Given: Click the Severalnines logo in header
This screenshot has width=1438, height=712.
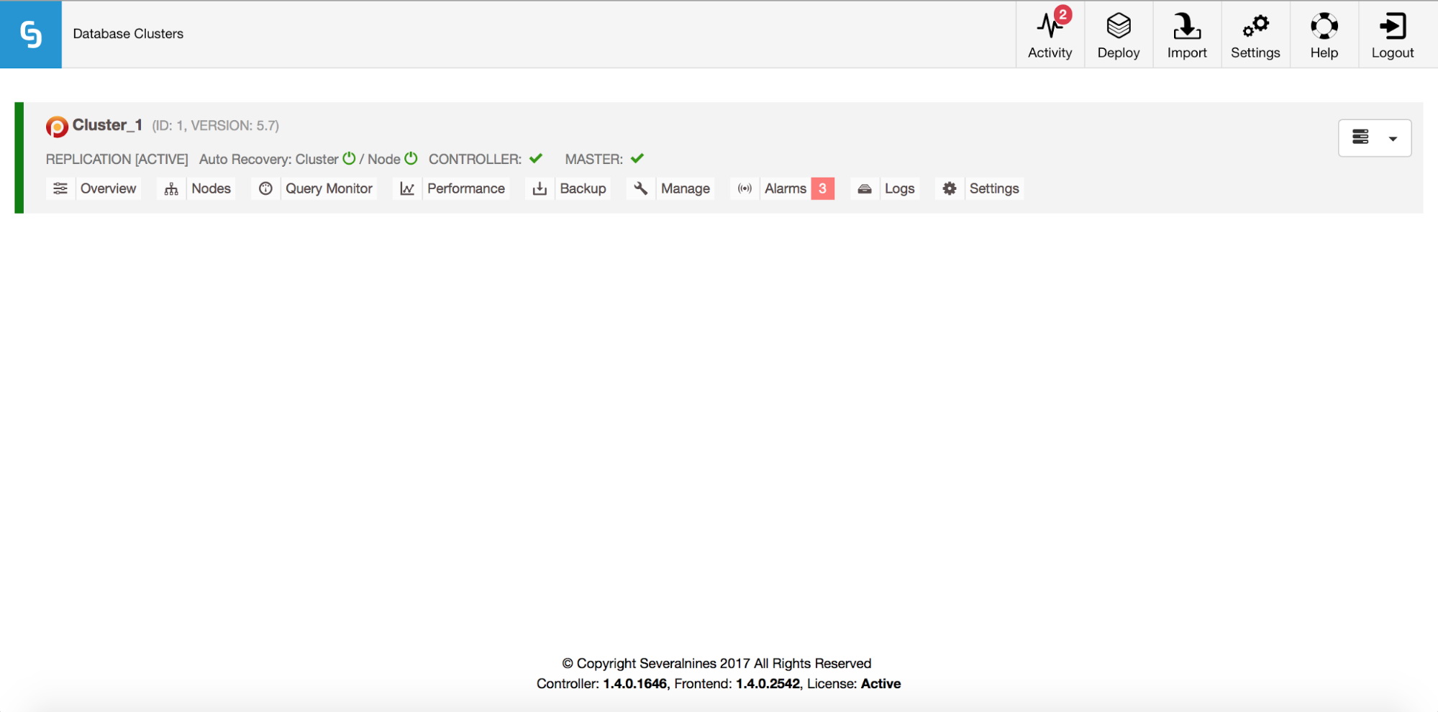Looking at the screenshot, I should (x=31, y=35).
